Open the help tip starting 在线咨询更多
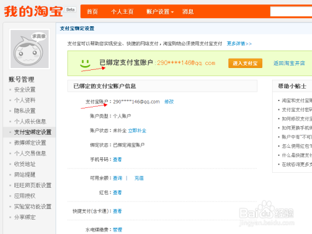Screen dimensions: 312x234 (x=297, y=165)
